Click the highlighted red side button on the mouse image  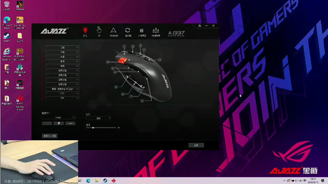122,61
